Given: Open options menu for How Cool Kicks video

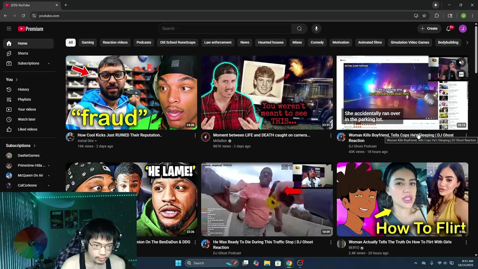Looking at the screenshot, I should coord(195,136).
